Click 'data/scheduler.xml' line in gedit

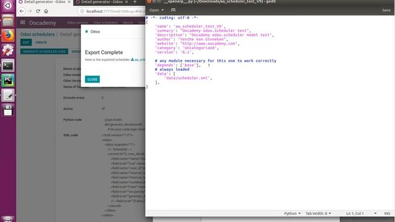188,78
